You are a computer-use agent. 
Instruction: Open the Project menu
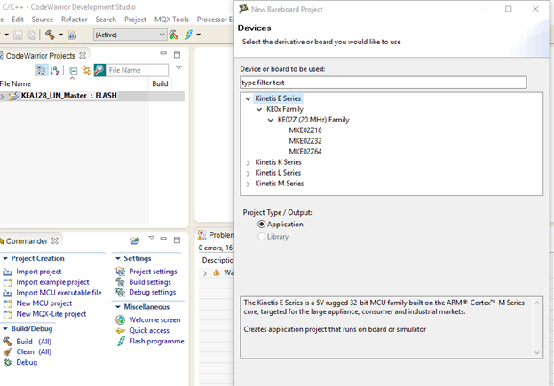click(135, 20)
